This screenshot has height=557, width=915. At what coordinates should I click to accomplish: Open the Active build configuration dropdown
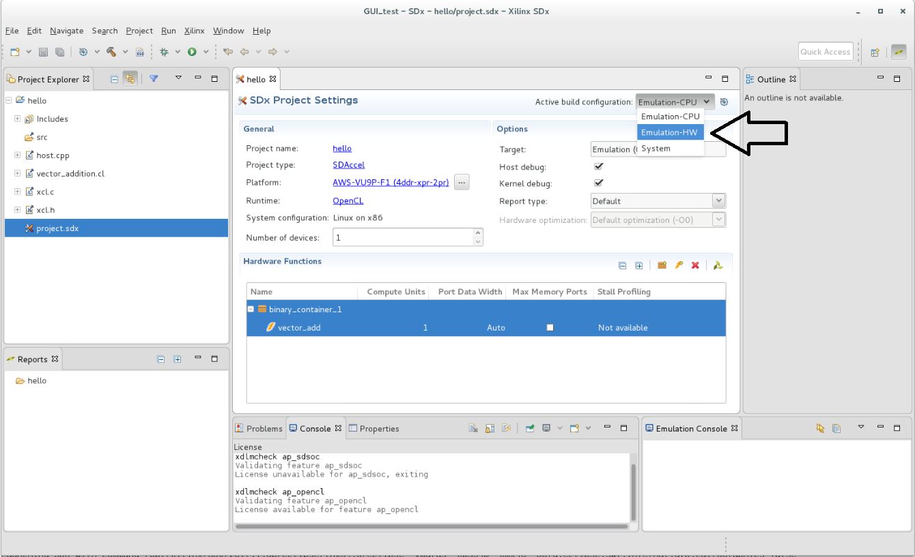[675, 102]
